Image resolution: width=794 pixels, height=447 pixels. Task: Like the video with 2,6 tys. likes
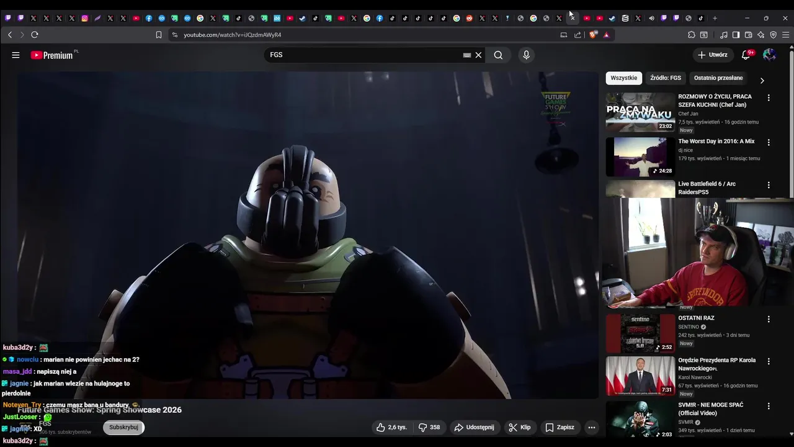[391, 427]
